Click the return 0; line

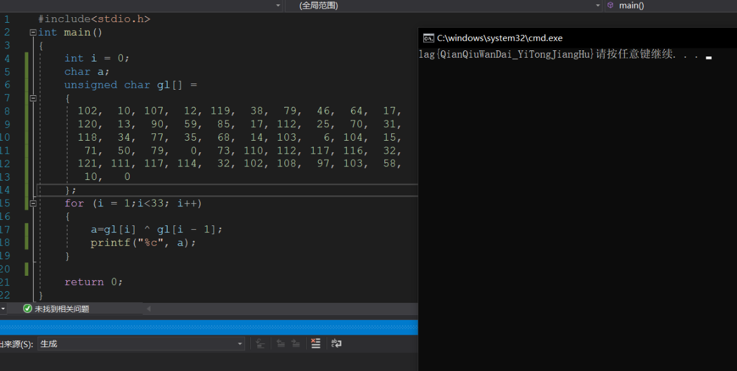coord(94,282)
